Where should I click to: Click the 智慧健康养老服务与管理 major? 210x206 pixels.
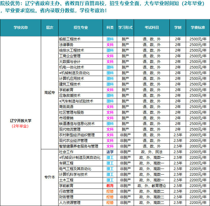pos(79,146)
